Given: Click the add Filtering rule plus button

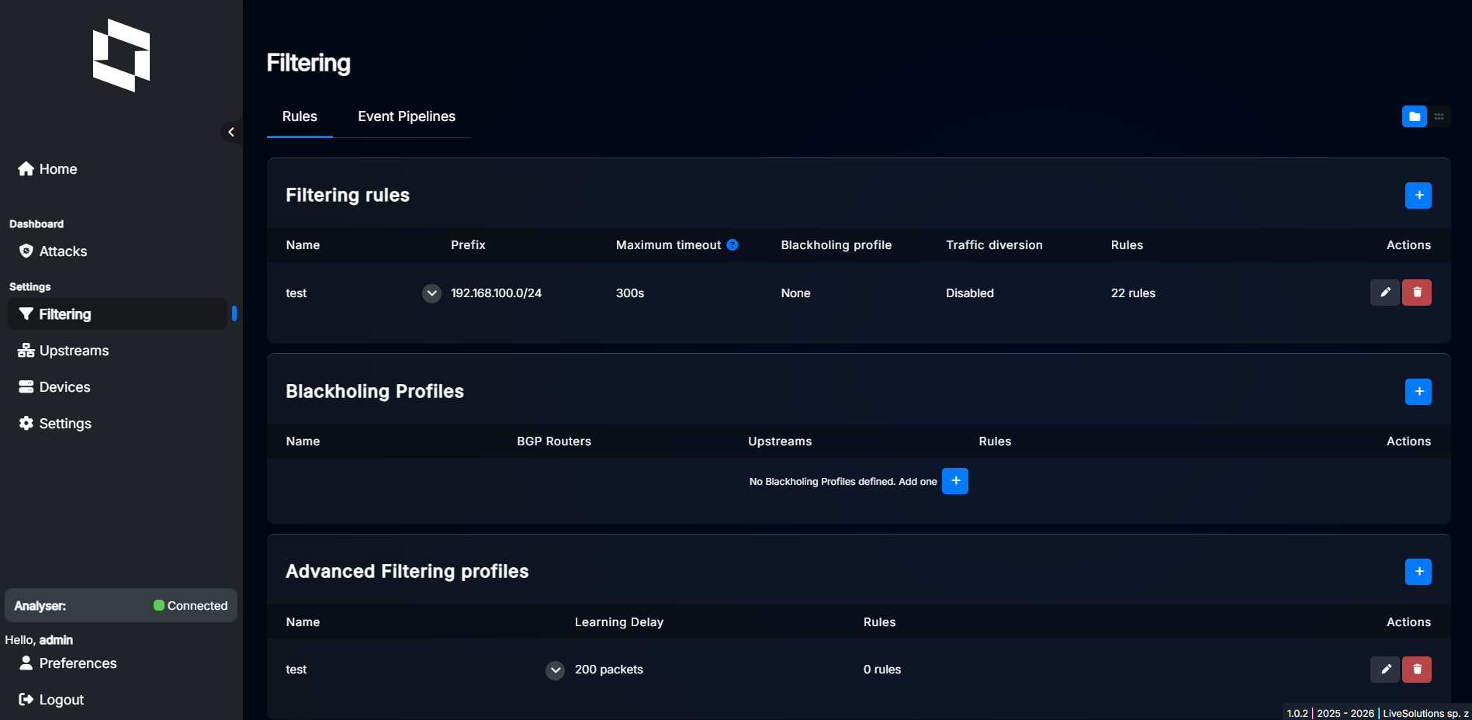Looking at the screenshot, I should pos(1418,196).
